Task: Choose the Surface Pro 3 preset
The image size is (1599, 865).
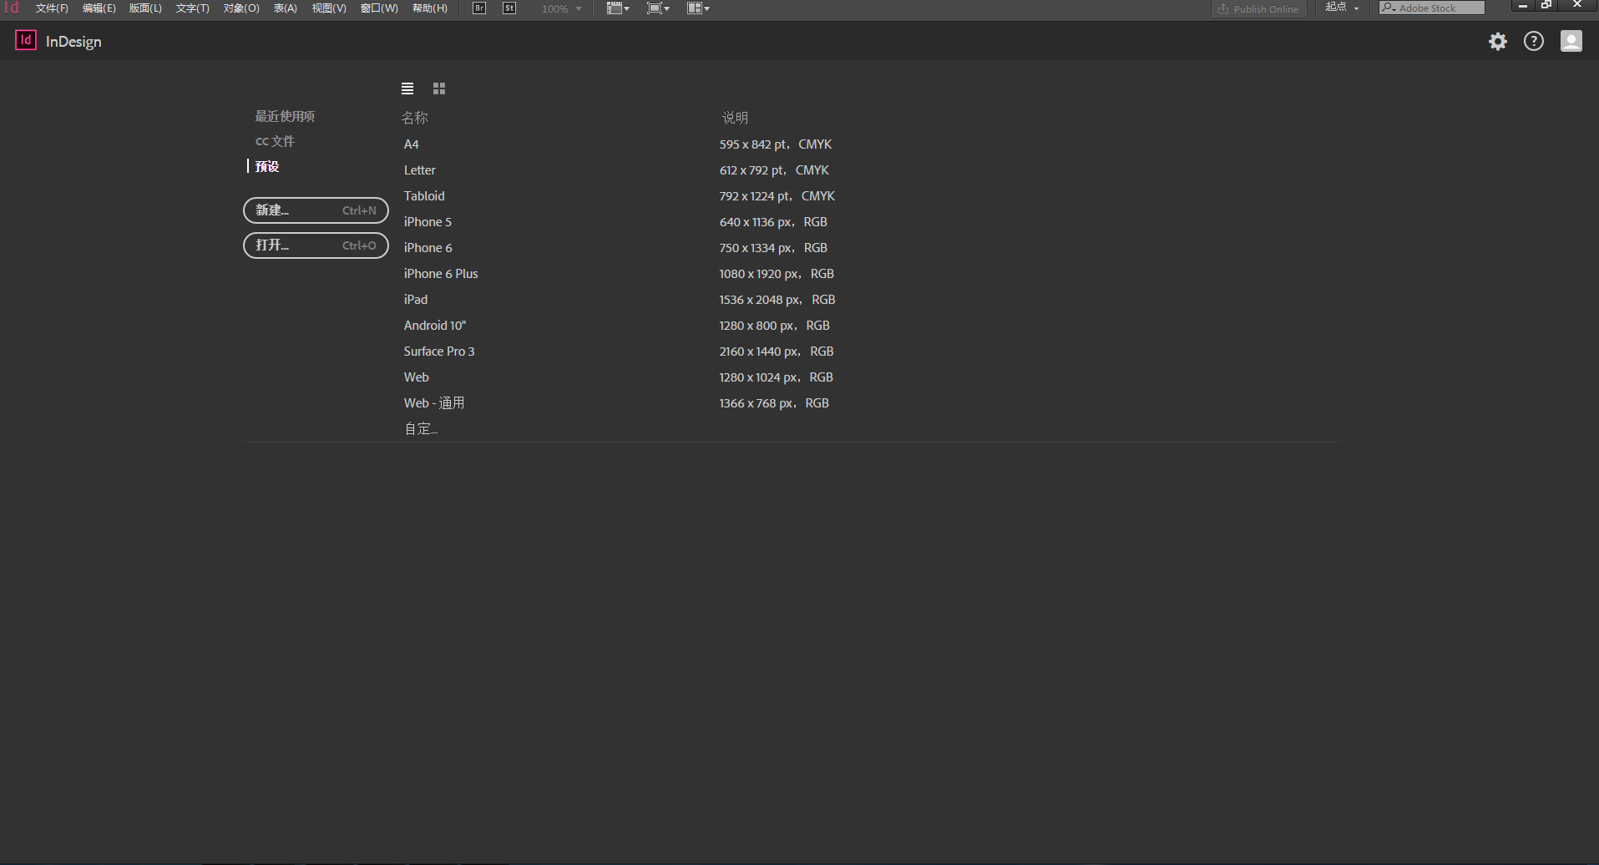Action: coord(439,352)
